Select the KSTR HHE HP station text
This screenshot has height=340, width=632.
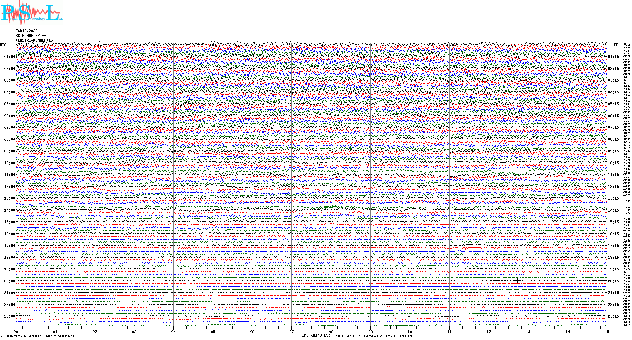(x=31, y=36)
